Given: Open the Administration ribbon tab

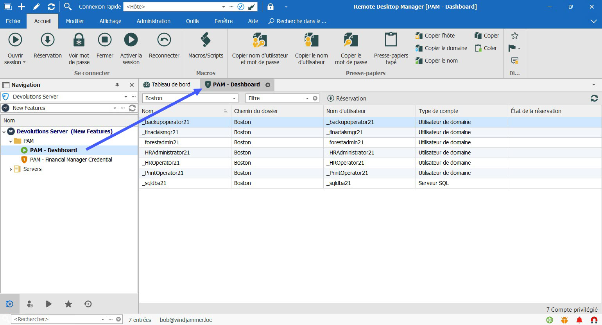Looking at the screenshot, I should [153, 21].
